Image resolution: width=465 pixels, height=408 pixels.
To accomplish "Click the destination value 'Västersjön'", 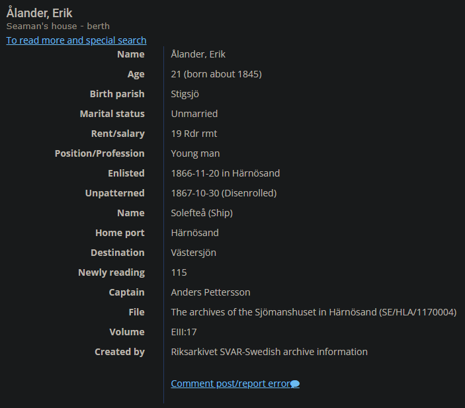I will pos(194,253).
